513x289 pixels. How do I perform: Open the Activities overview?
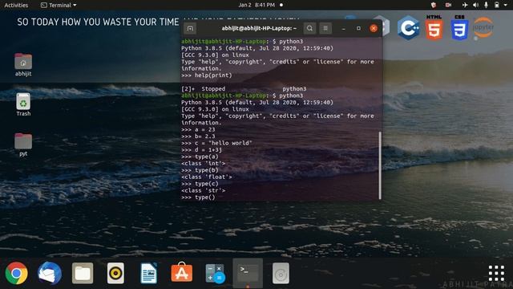16,5
